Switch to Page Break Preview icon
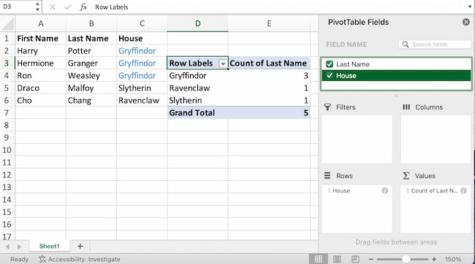The image size is (475, 264). 355,259
